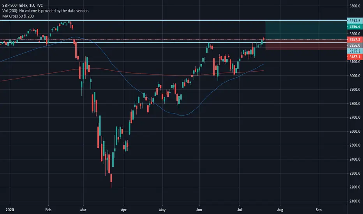The width and height of the screenshot is (363, 214).
Task: Click the red 3187.1 stop price label
Action: pos(355,57)
